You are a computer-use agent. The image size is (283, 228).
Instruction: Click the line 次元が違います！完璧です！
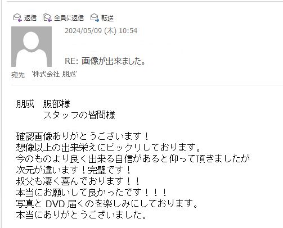click(x=74, y=170)
